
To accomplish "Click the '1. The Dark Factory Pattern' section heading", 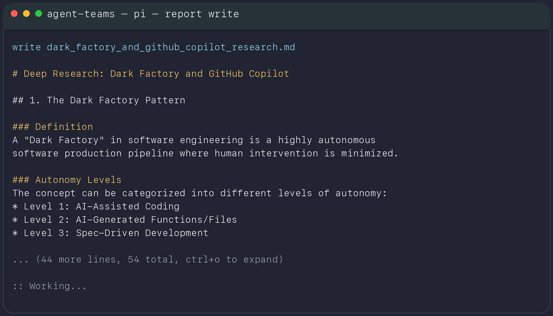I will pos(99,100).
